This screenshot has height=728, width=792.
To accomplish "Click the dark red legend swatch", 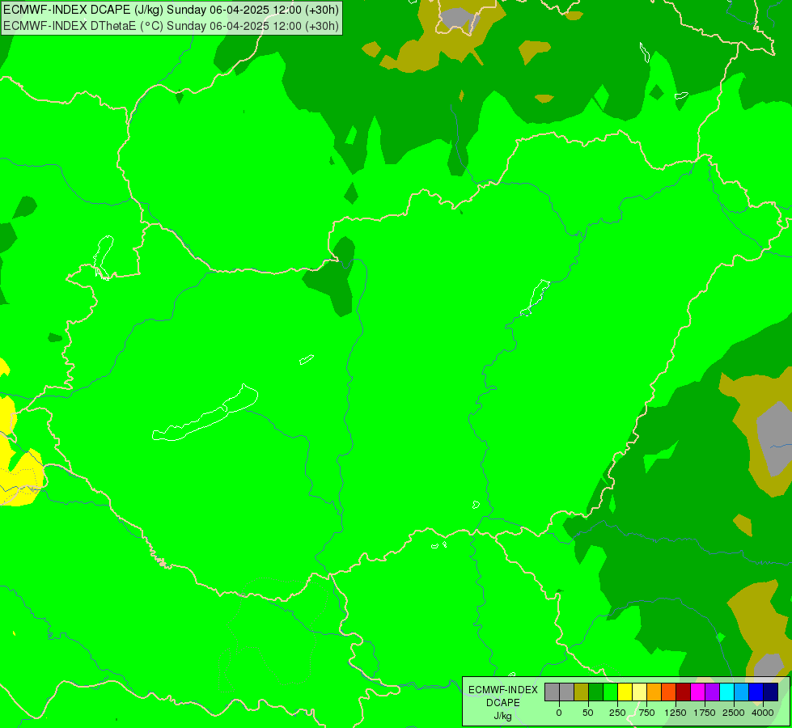I will (x=684, y=692).
